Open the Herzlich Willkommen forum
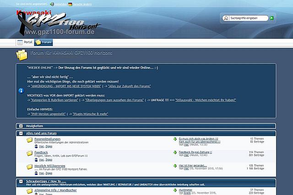Screen dimensions: 293x195 [x=50, y=166]
